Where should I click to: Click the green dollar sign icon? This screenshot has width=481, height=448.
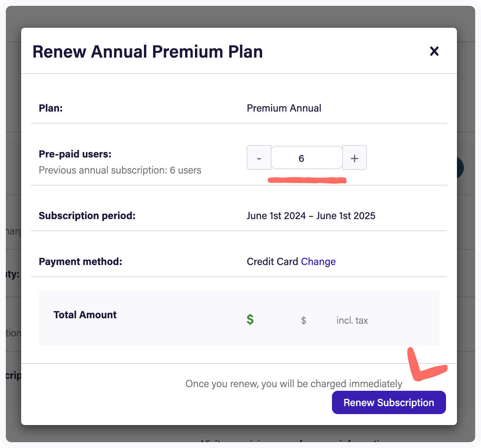click(x=250, y=320)
